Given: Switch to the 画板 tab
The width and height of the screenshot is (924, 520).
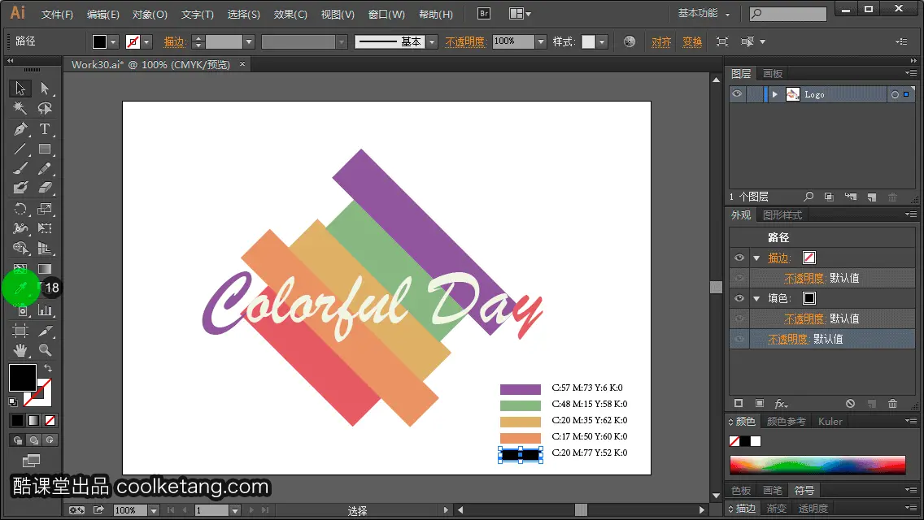Looking at the screenshot, I should click(773, 74).
